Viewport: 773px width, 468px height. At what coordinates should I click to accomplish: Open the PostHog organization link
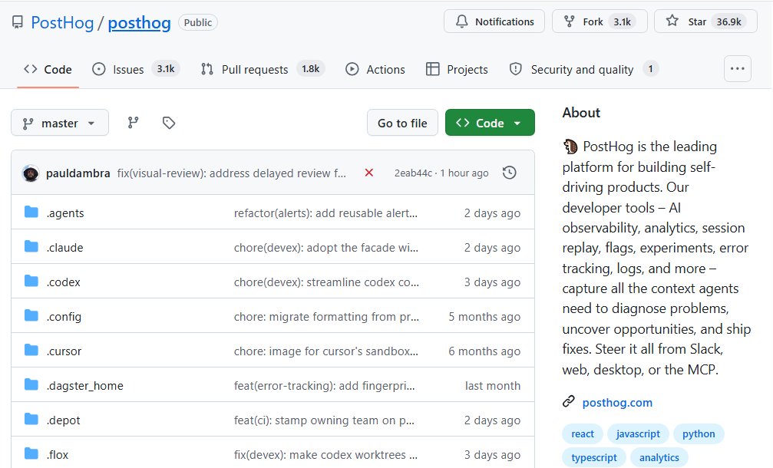(62, 23)
